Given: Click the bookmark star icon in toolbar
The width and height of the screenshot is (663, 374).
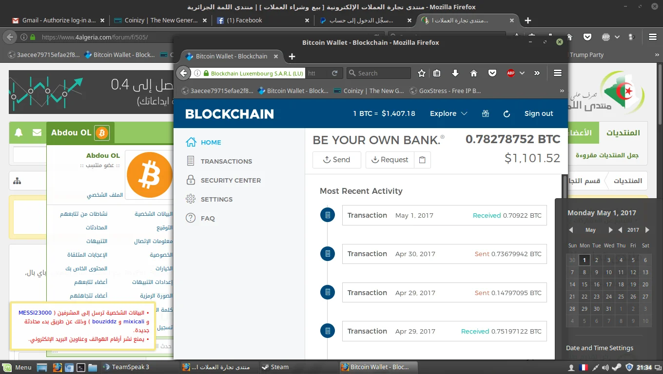Looking at the screenshot, I should [422, 73].
